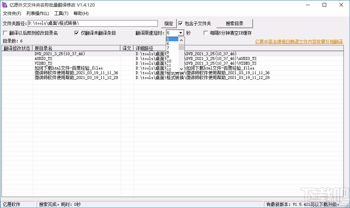The height and width of the screenshot is (208, 350).
Task: Select row 微讲师软件使用帮助_2021_03_19_11_11_36
Action: tap(172, 73)
